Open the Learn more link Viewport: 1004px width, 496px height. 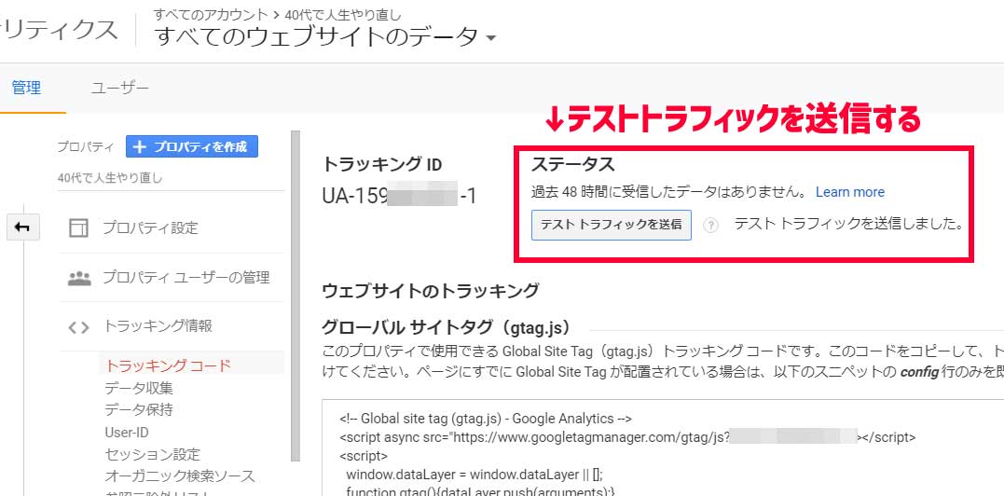[849, 192]
